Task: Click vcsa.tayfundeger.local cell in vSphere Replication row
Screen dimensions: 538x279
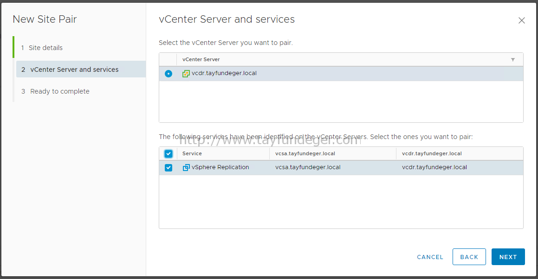Action: point(308,167)
